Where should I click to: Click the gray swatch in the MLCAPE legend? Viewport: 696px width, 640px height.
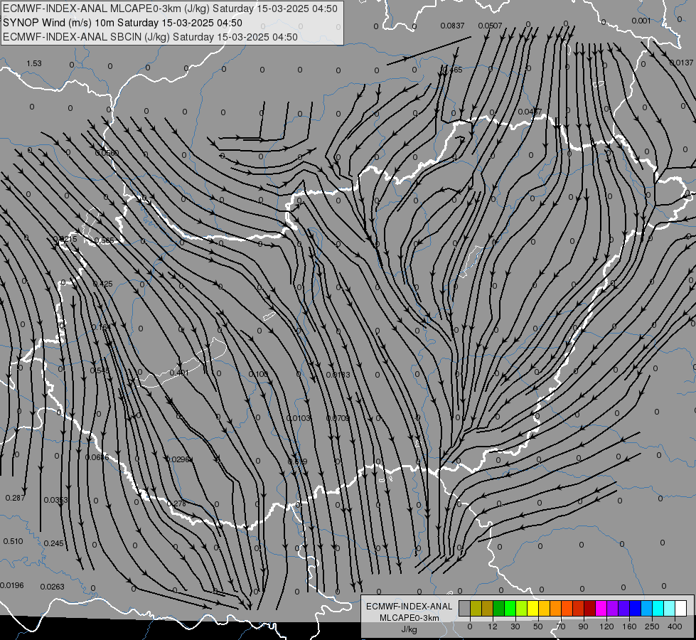[x=465, y=608]
